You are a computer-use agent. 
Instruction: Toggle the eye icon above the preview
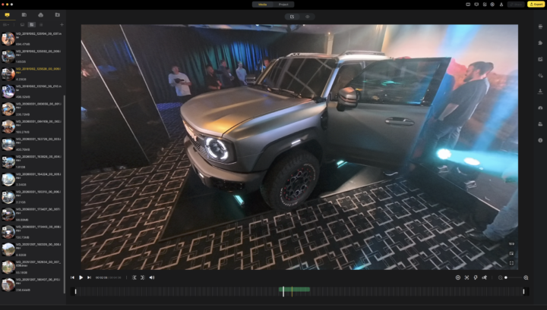pos(308,17)
